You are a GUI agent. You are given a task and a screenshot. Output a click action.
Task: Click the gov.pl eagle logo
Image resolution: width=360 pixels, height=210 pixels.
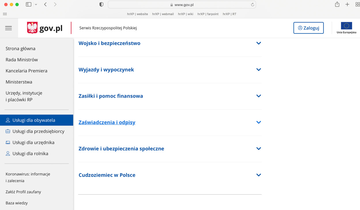[x=32, y=28]
